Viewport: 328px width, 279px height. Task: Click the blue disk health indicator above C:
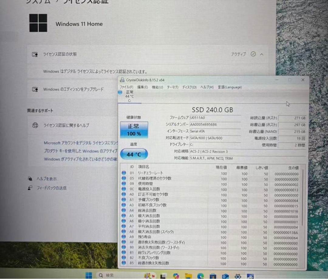pos(120,92)
